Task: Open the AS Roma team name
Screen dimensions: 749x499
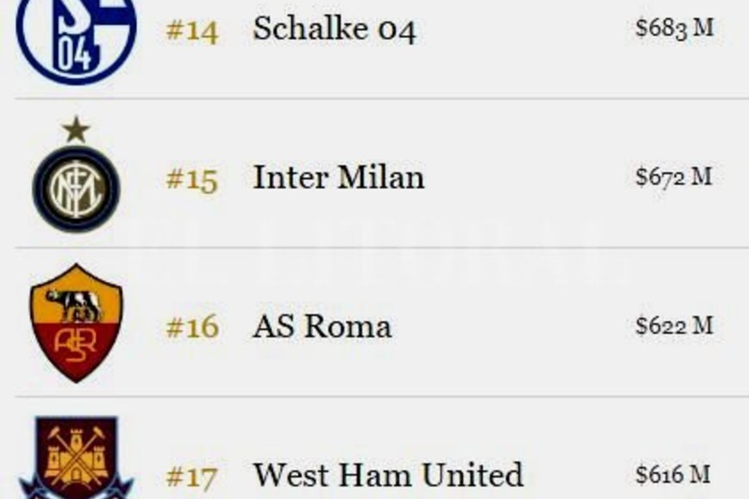Action: coord(322,326)
